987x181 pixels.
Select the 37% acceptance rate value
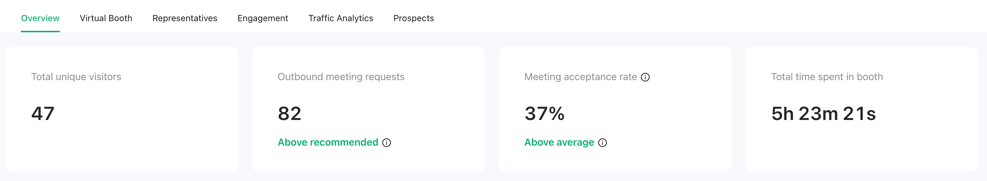[x=545, y=114]
